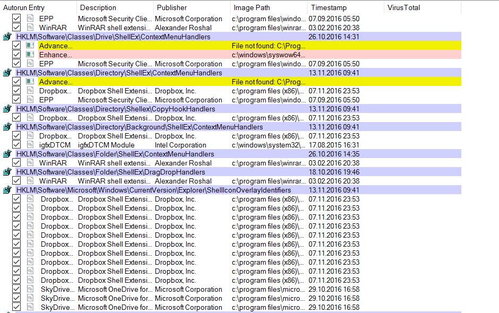
Task: Click the c:\windows\system32\... image path
Action: [x=268, y=145]
